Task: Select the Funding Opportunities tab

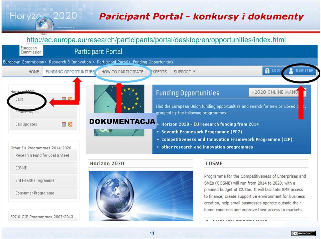Action: (70, 72)
